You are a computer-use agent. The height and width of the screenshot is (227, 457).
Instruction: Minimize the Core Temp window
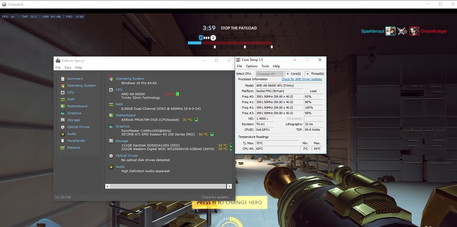(295, 60)
